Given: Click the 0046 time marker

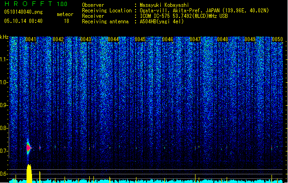Looking at the screenshot, I should point(168,39).
